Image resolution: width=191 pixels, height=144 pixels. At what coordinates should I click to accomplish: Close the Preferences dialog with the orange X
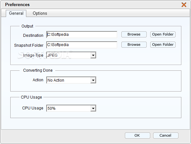(x=184, y=5)
